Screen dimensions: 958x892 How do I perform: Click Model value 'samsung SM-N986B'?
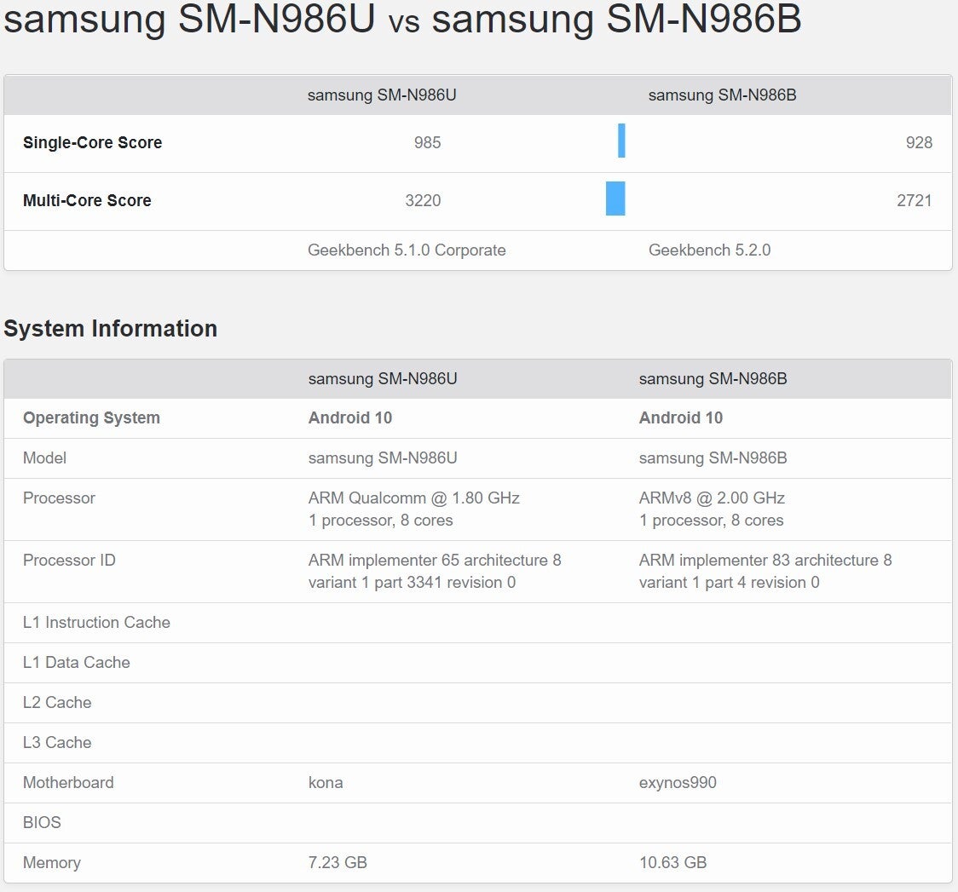tap(713, 458)
